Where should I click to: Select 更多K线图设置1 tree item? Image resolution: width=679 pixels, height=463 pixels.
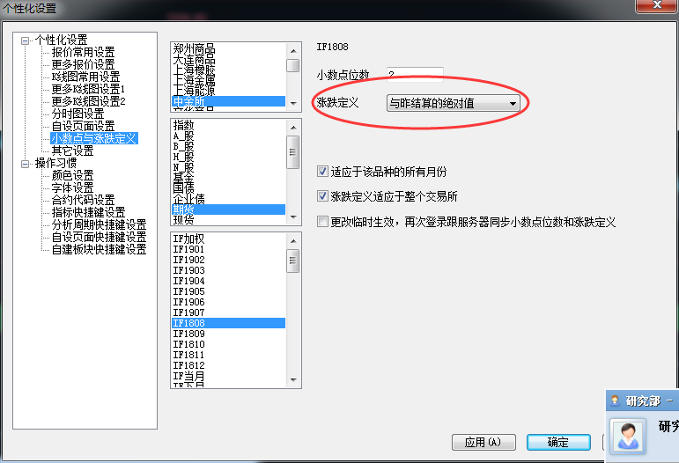88,89
